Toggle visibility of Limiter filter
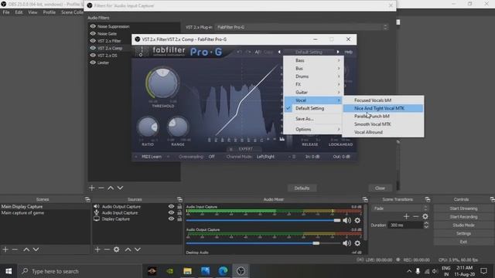This screenshot has height=278, width=495. (93, 63)
